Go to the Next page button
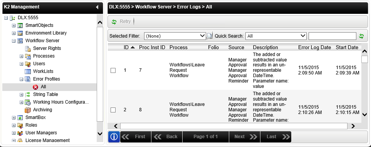 coord(245,137)
